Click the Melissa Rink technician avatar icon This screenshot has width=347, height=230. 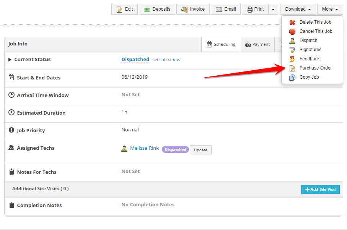point(124,149)
